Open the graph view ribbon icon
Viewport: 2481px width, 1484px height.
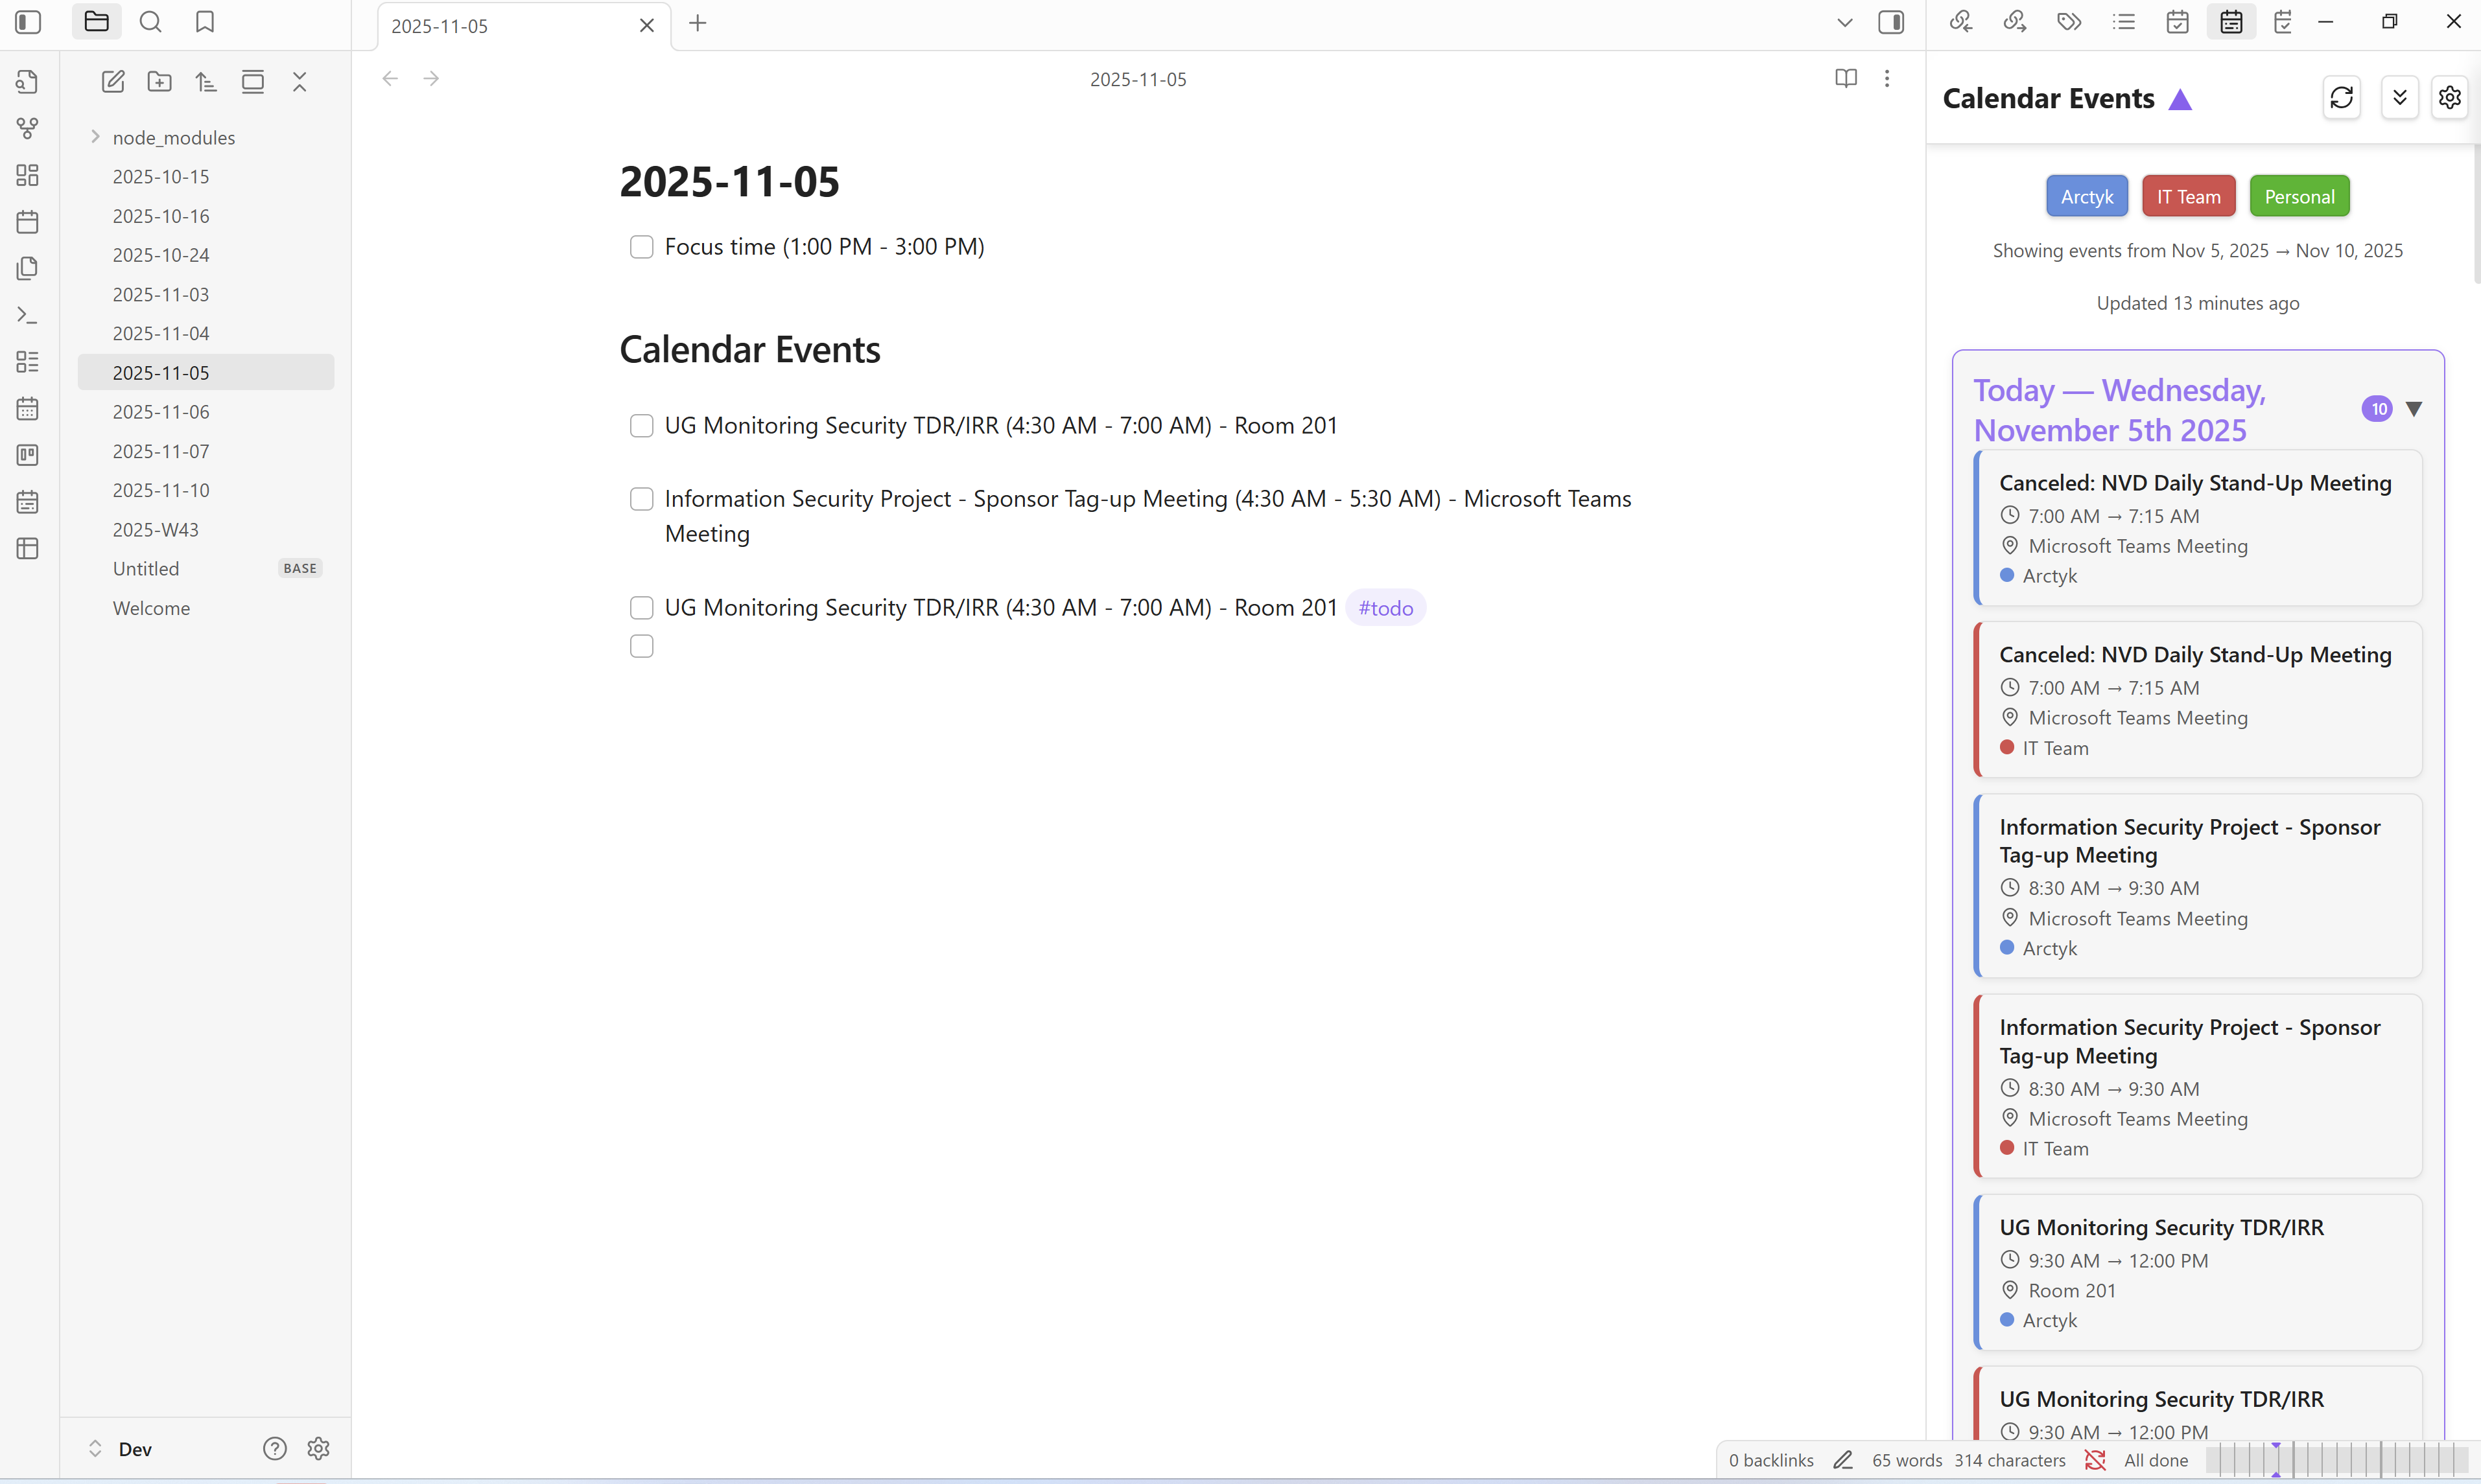[28, 129]
